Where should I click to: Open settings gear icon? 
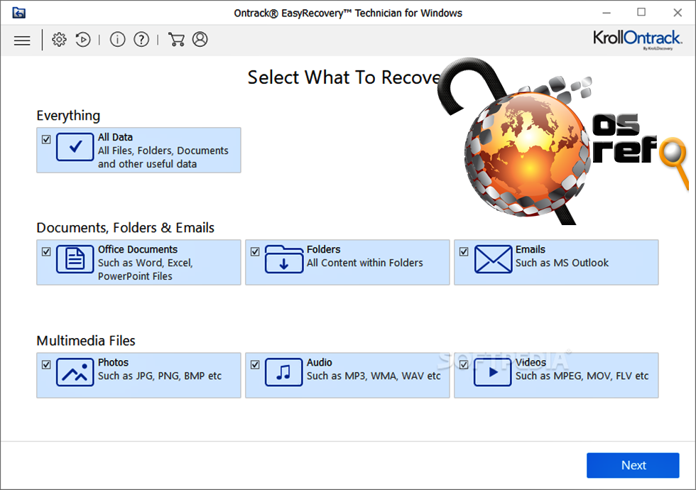pyautogui.click(x=59, y=40)
